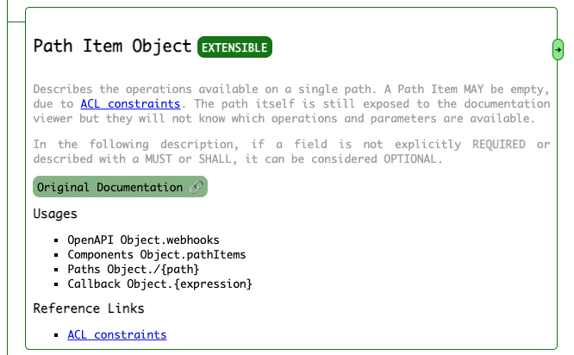Choose the Callback Object.{expression} usage entry

[159, 283]
